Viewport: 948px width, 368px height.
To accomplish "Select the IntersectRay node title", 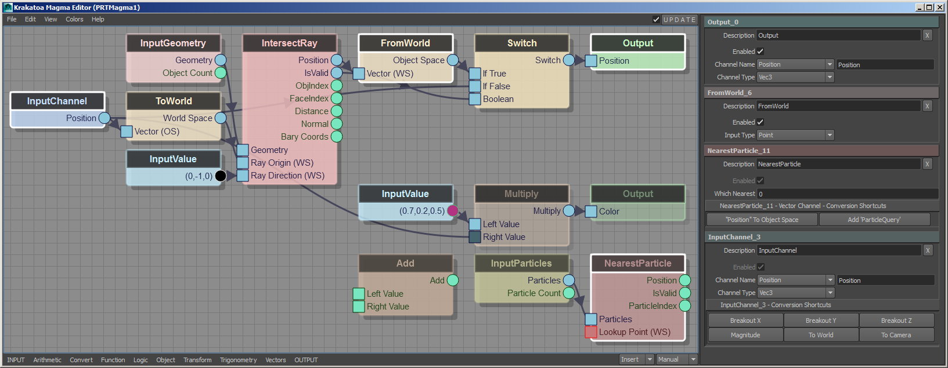I will click(289, 43).
